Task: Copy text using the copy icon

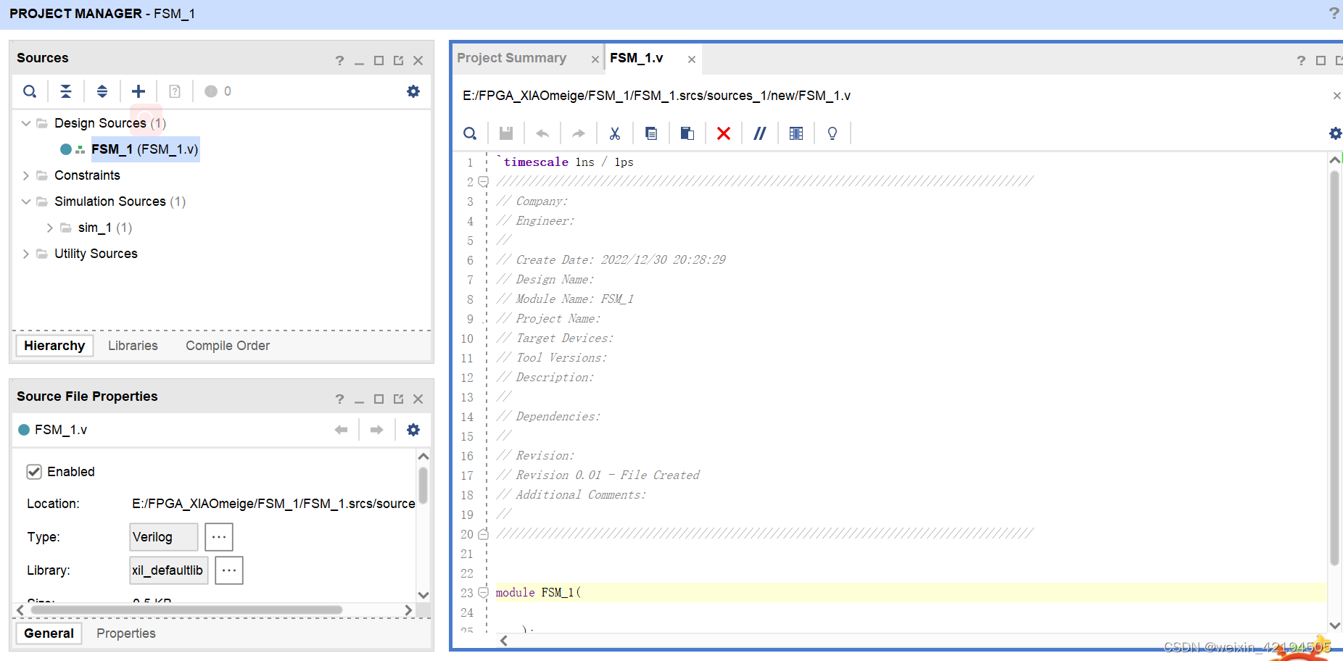Action: pos(650,133)
